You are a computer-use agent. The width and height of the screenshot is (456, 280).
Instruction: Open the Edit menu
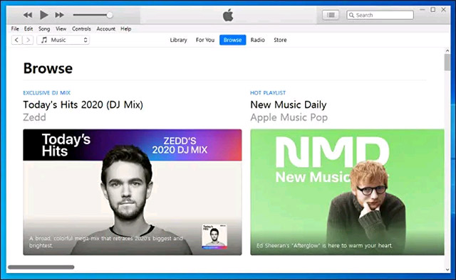(28, 28)
